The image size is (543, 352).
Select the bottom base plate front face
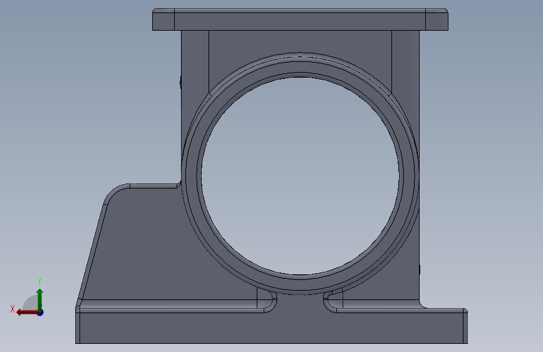[272, 328]
